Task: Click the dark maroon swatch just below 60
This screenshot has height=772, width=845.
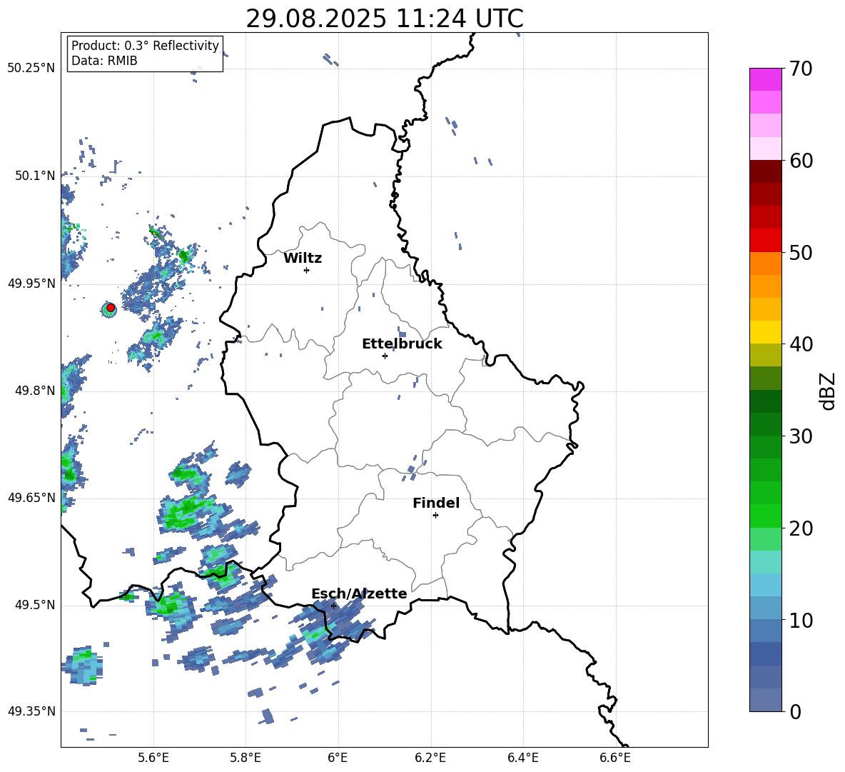Action: 765,171
